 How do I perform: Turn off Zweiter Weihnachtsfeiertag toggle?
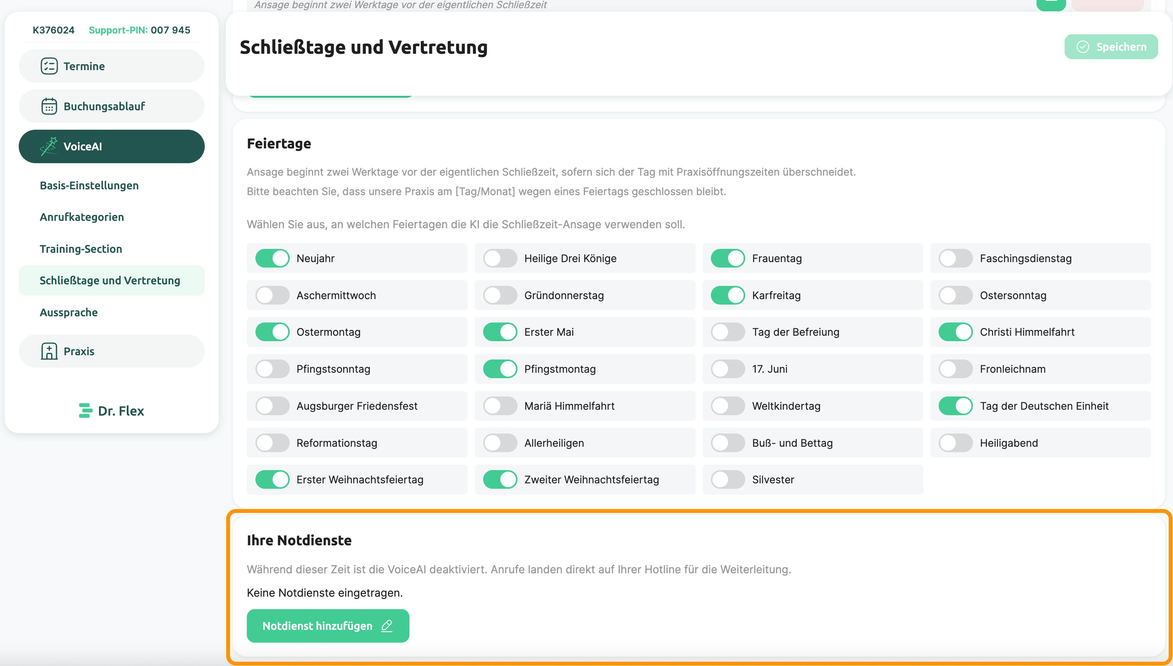pyautogui.click(x=500, y=479)
